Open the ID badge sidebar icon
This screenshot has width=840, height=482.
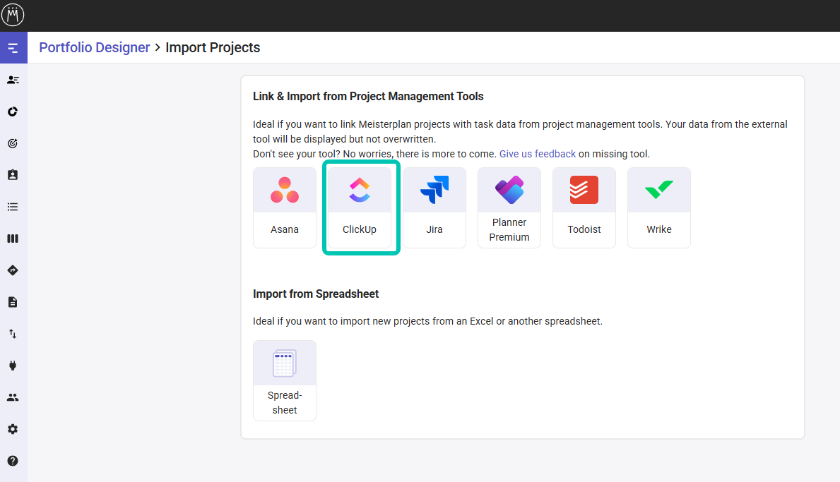pyautogui.click(x=13, y=175)
